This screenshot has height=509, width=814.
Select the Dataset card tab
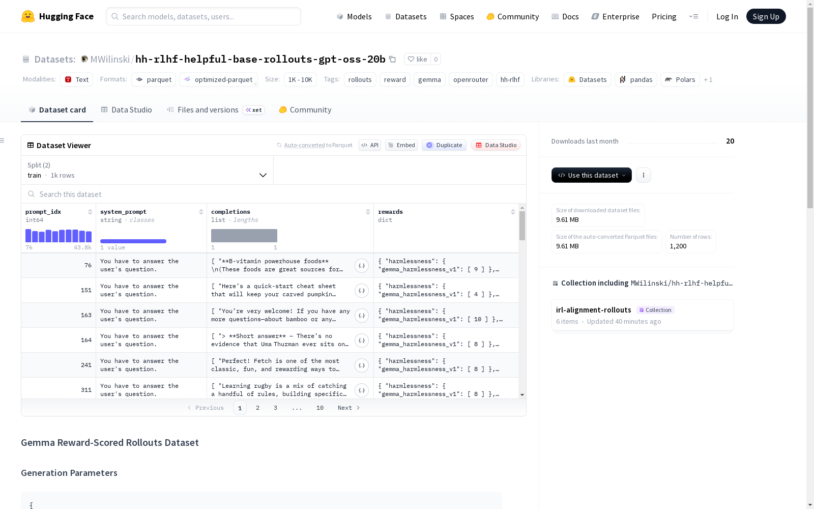57,109
